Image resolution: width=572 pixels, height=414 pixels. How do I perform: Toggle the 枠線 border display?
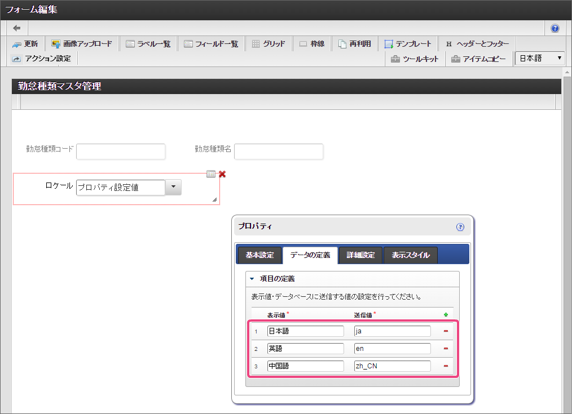click(311, 44)
